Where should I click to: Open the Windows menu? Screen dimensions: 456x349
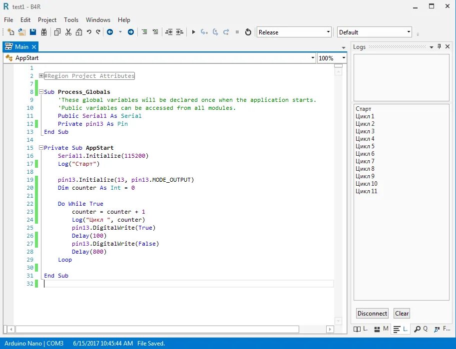[98, 20]
